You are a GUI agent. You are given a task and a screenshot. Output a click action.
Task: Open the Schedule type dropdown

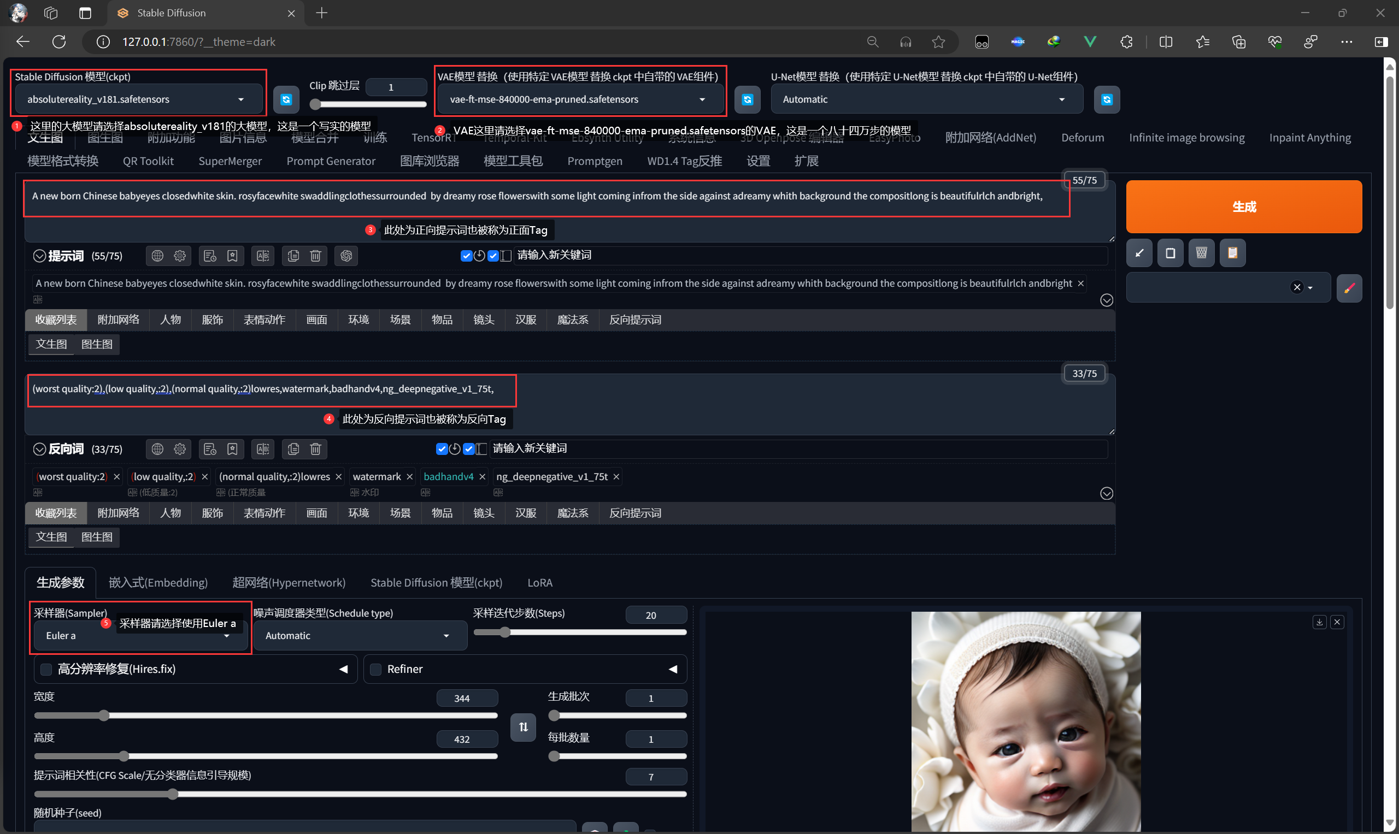(x=360, y=636)
